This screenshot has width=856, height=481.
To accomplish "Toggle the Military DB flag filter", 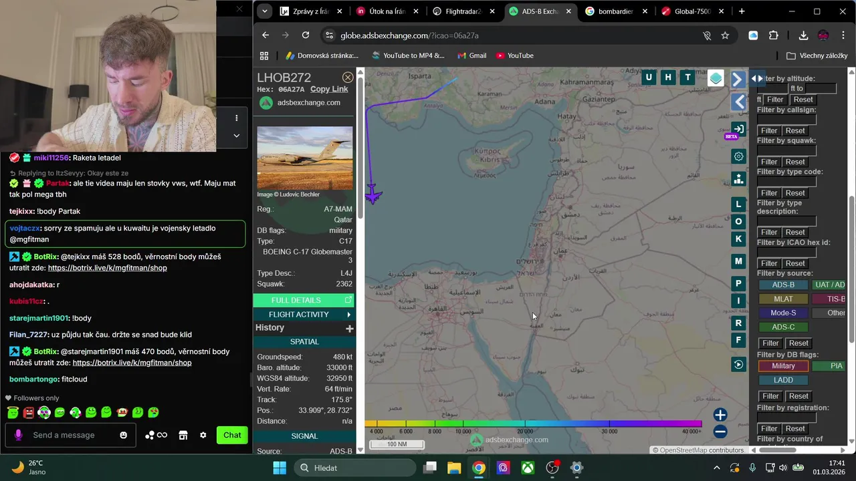I will [x=783, y=365].
